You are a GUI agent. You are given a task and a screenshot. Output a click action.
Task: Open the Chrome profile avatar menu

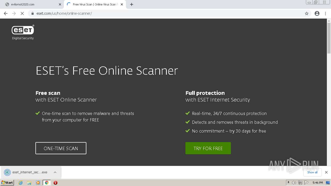point(317,13)
